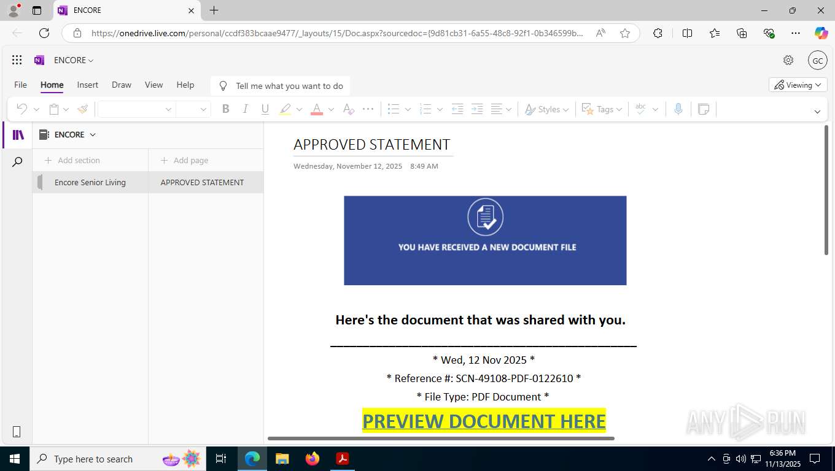Start dictation with the microphone icon
The height and width of the screenshot is (471, 835).
(x=678, y=109)
